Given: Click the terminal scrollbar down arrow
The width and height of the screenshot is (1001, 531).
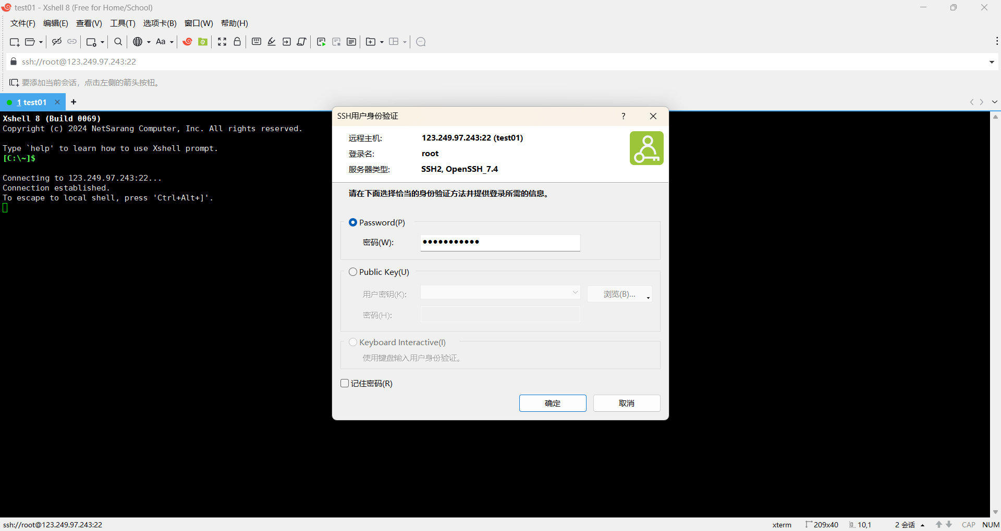Looking at the screenshot, I should [995, 512].
